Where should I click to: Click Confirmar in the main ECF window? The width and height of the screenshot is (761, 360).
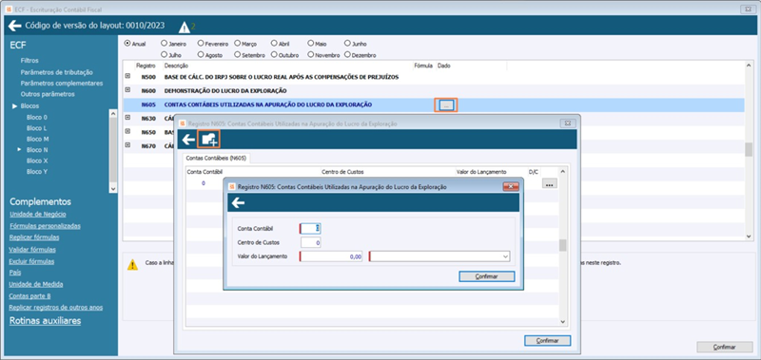[x=725, y=347]
